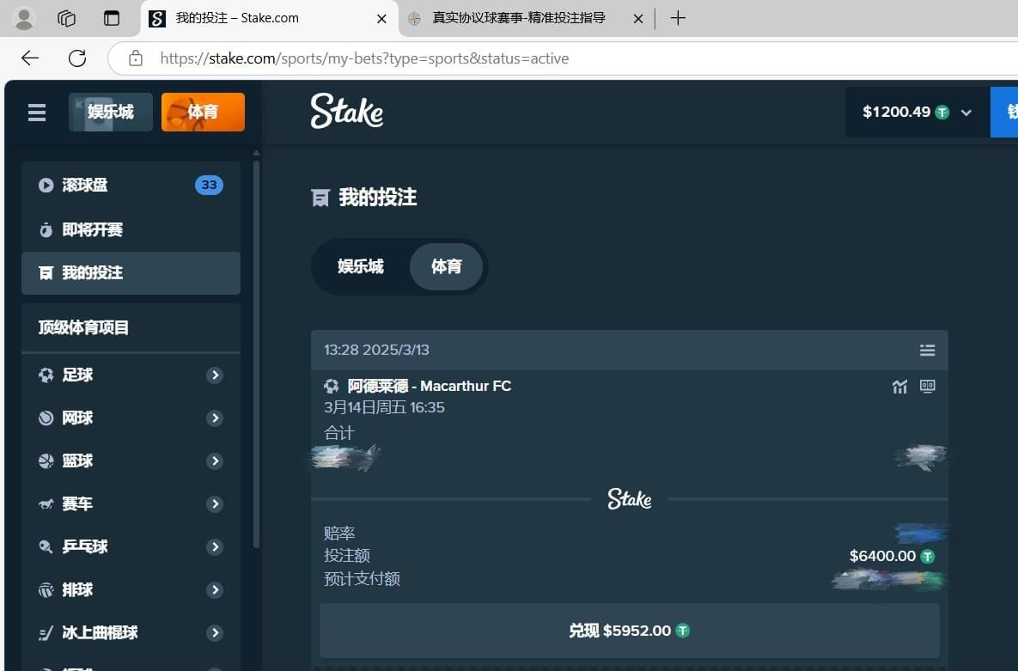The image size is (1018, 671).
Task: Click the basketball icon beside 篮球
Action: pos(46,461)
